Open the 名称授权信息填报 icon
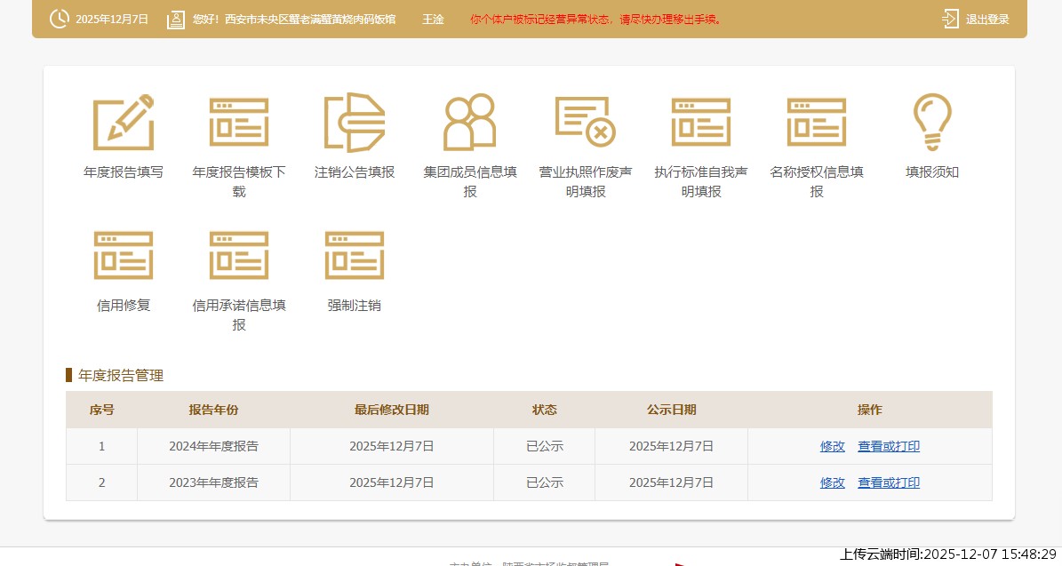This screenshot has width=1062, height=566. [x=817, y=122]
